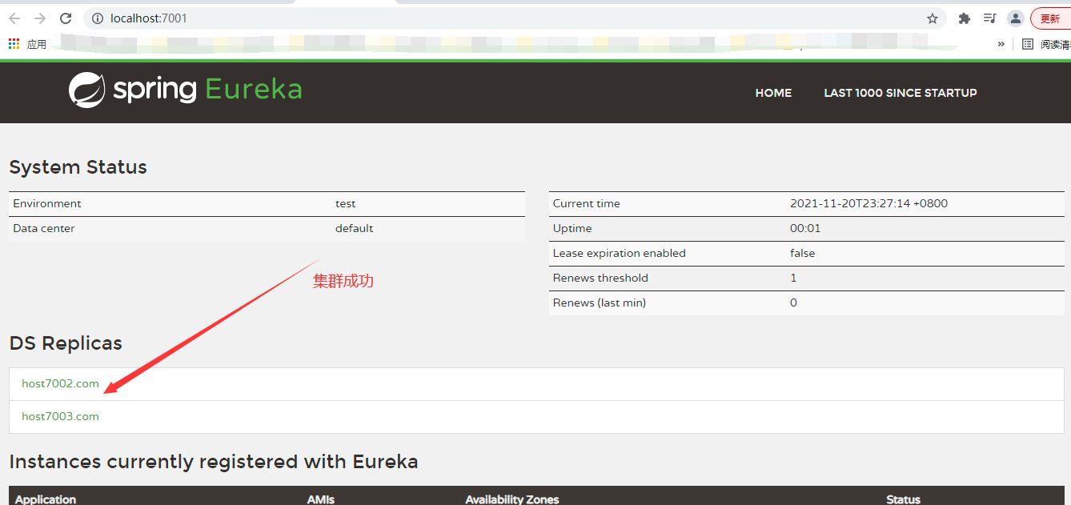Screen dimensions: 1071x505
Task: Click the DS Replicas heading
Action: click(66, 343)
